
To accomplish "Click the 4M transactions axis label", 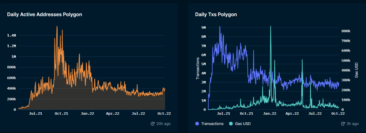I will 203,73.
